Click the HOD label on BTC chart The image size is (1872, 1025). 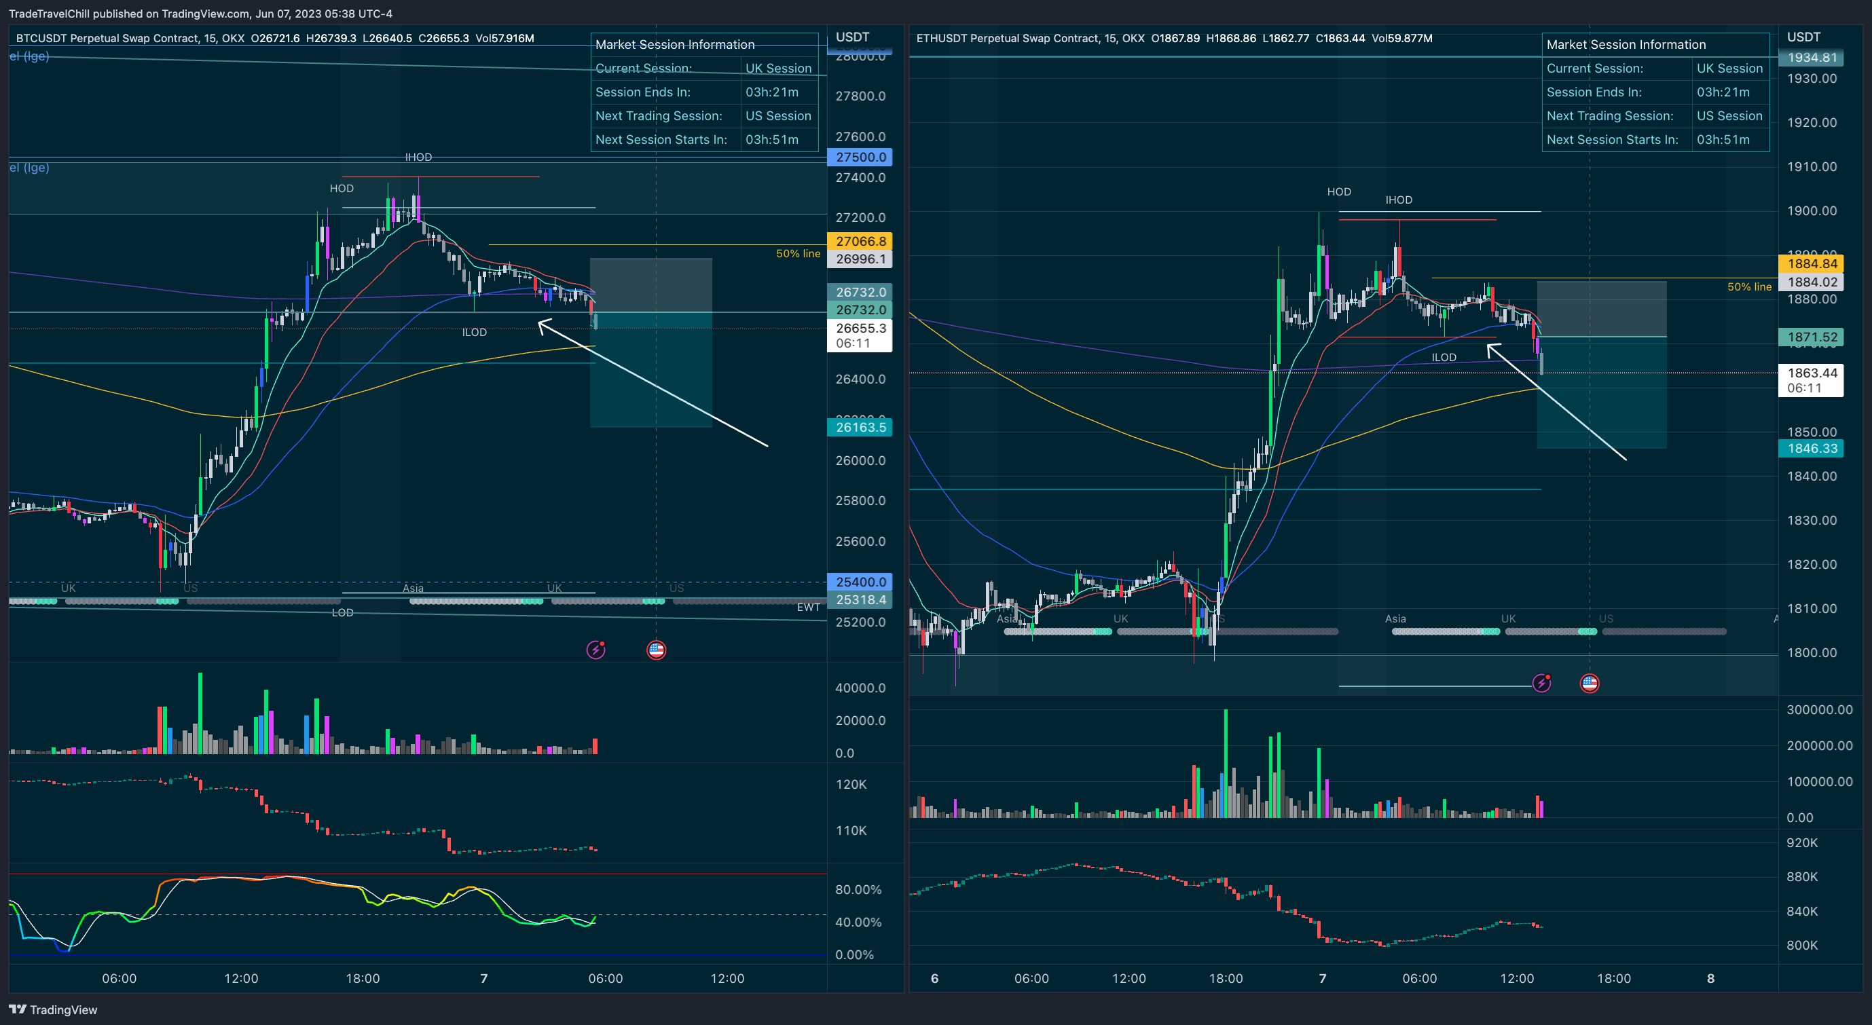pos(342,188)
